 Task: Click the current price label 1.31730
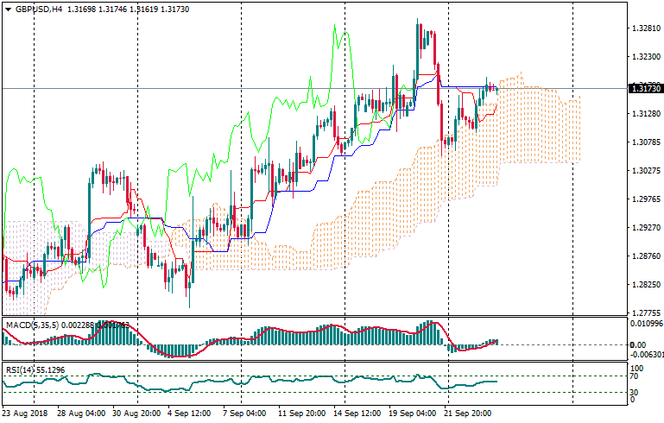(645, 88)
